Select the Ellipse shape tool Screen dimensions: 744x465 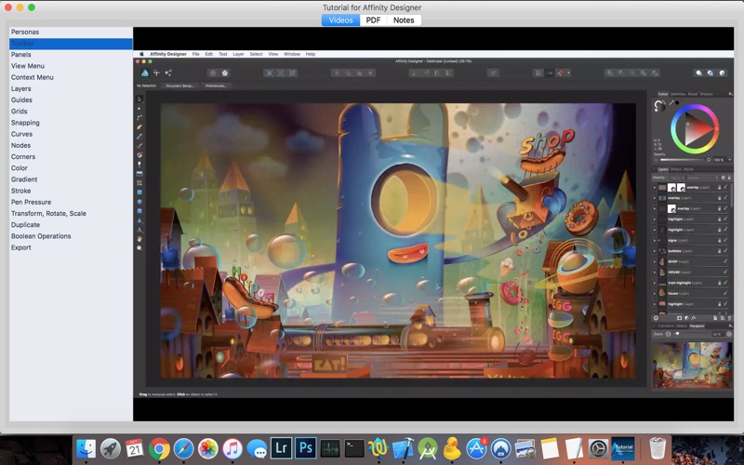click(x=139, y=202)
